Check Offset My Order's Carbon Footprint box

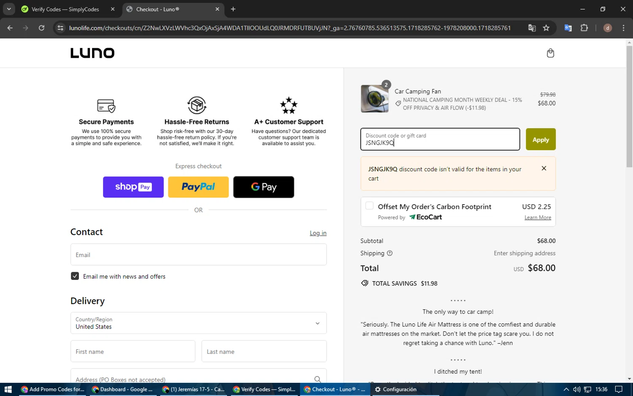(x=369, y=206)
